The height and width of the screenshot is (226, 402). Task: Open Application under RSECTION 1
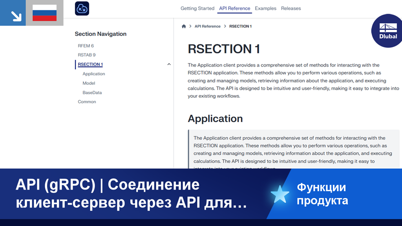pos(93,74)
